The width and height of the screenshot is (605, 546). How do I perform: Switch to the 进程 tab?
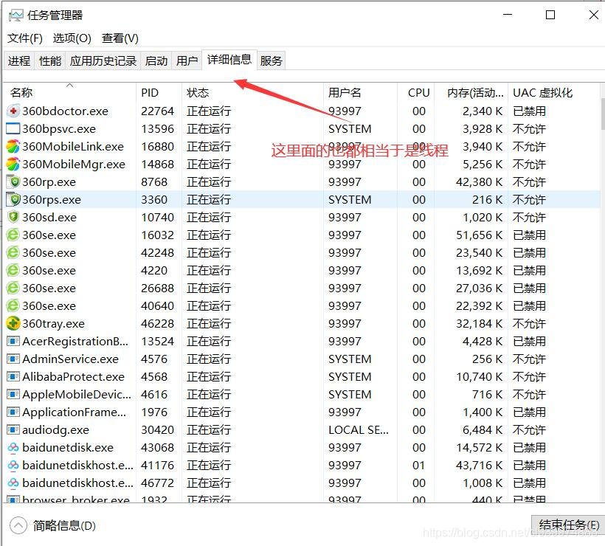19,61
